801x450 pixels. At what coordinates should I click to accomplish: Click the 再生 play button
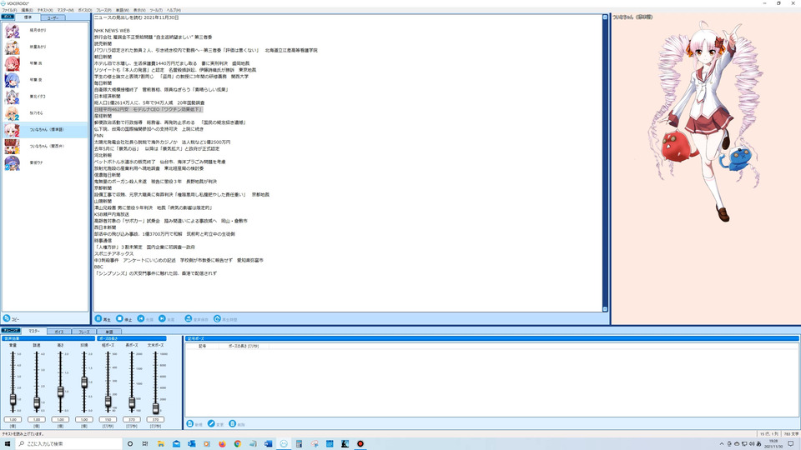tap(103, 319)
